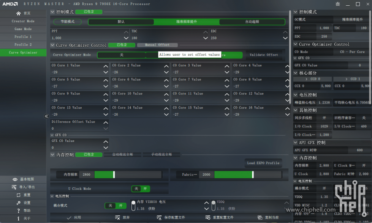
Task: Decrease TDC with the down arrow
Action: click(x=206, y=38)
